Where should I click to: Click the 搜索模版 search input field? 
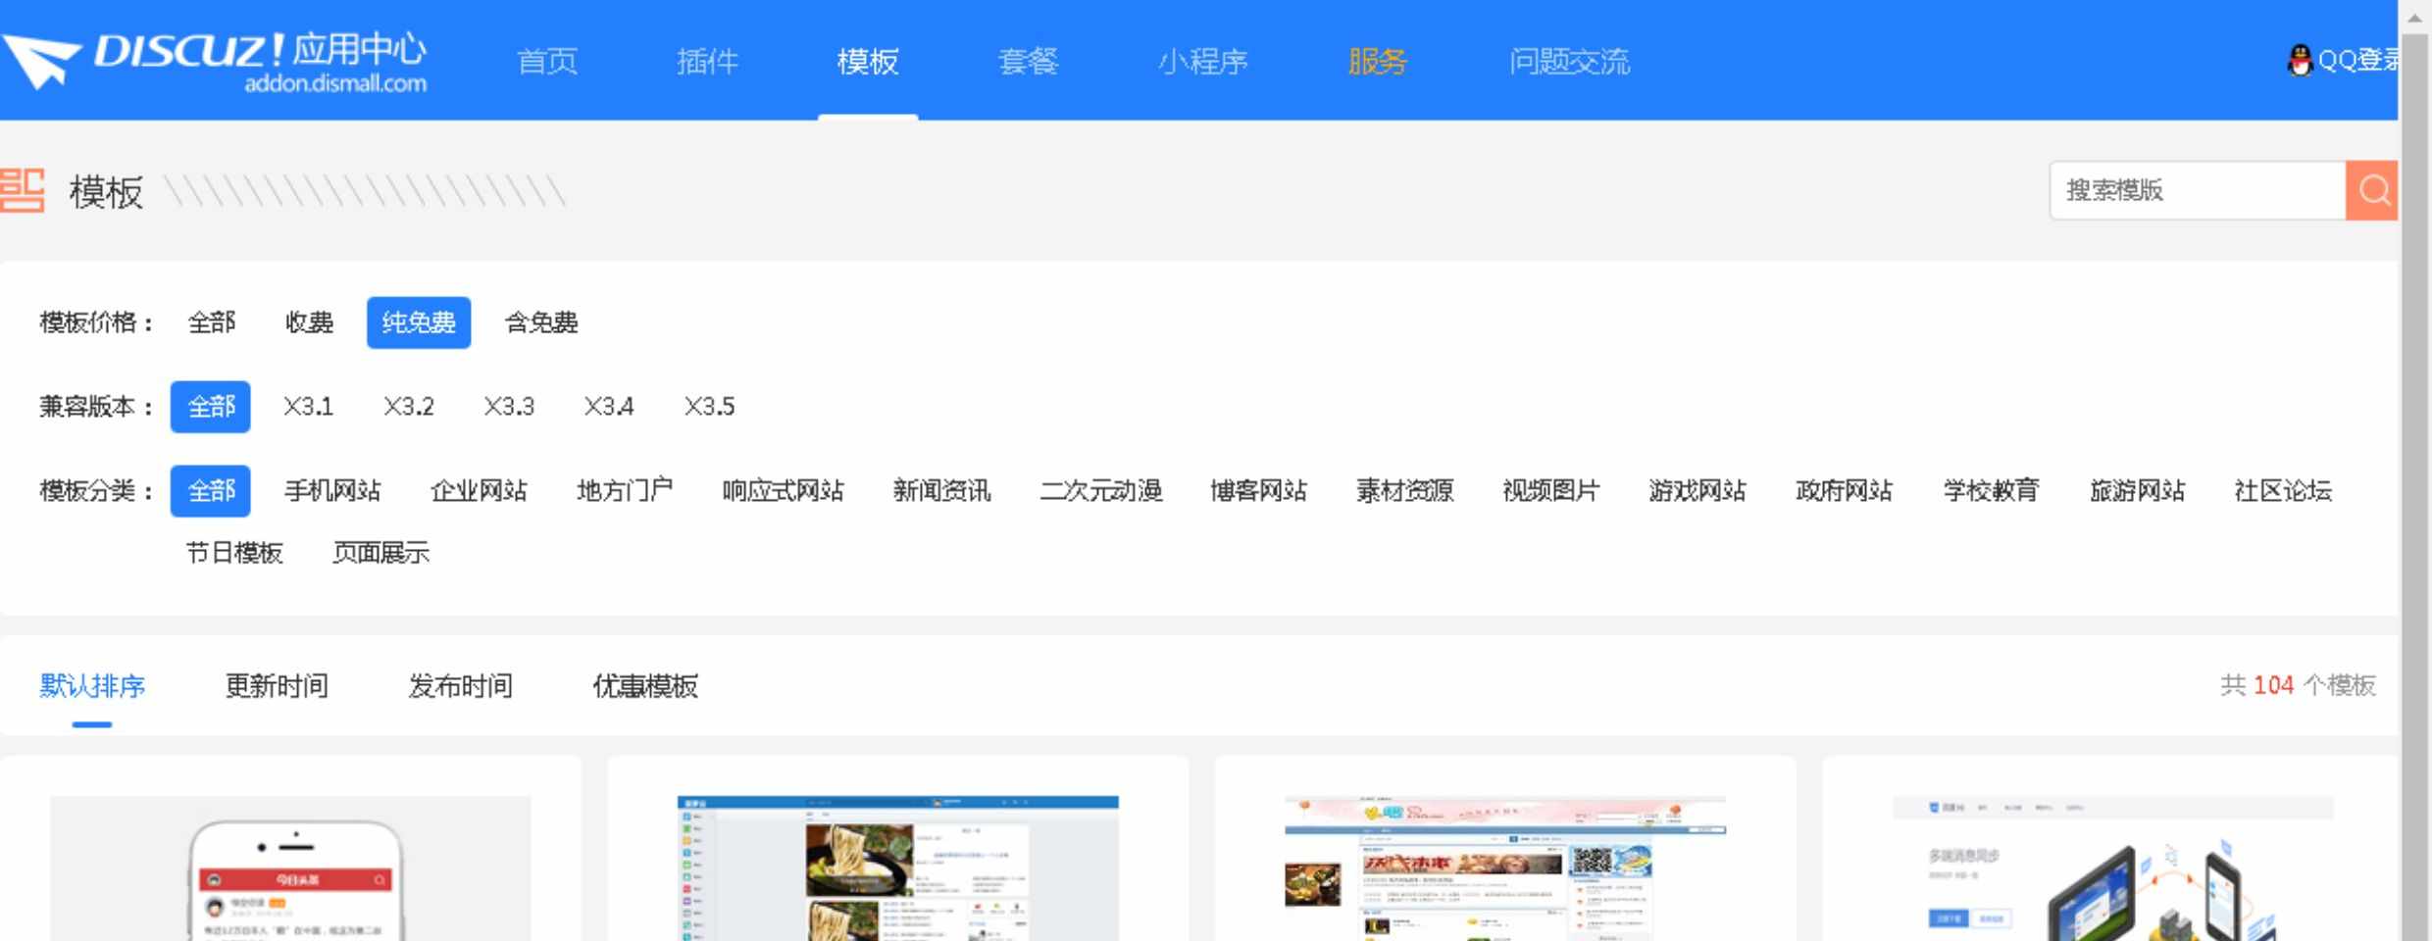coord(2198,190)
